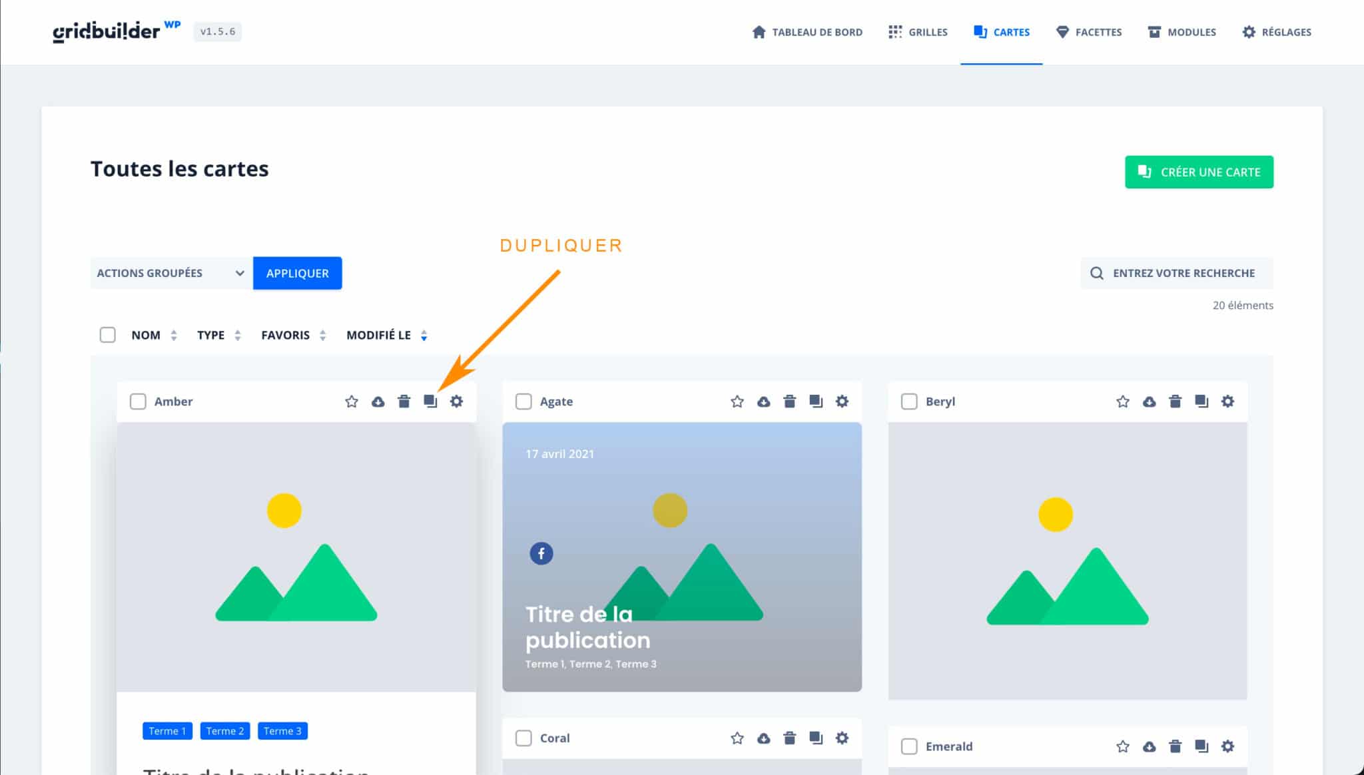Select the Terme 2 tag on the Amber card

(224, 730)
